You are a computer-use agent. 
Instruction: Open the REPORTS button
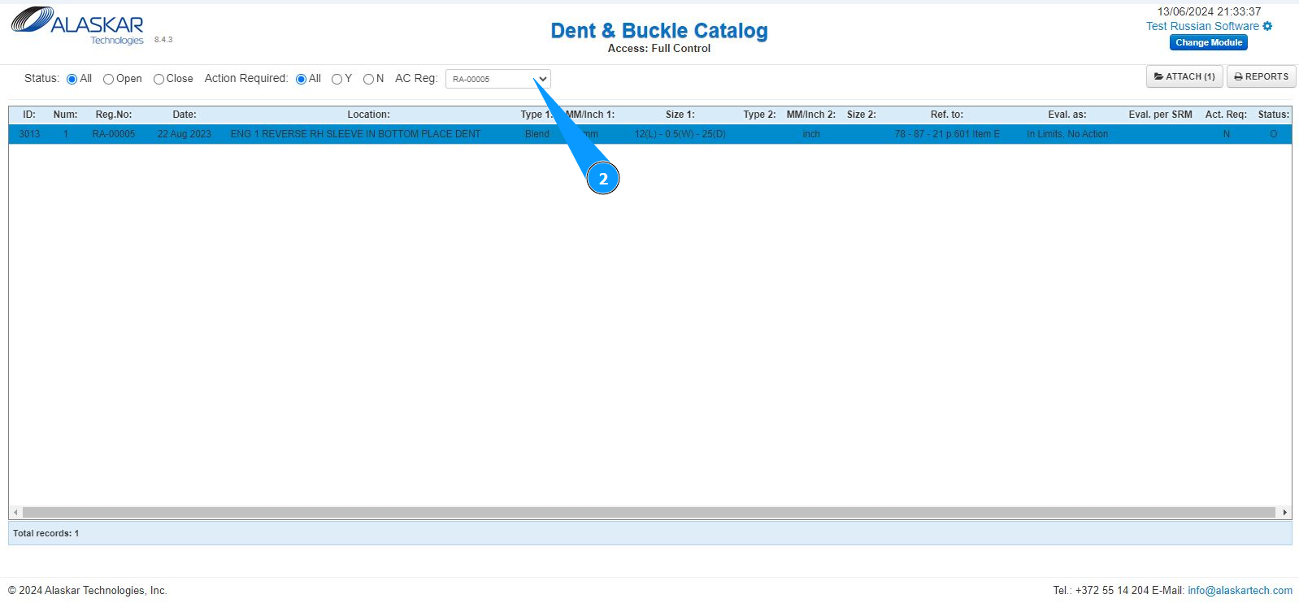click(1261, 76)
